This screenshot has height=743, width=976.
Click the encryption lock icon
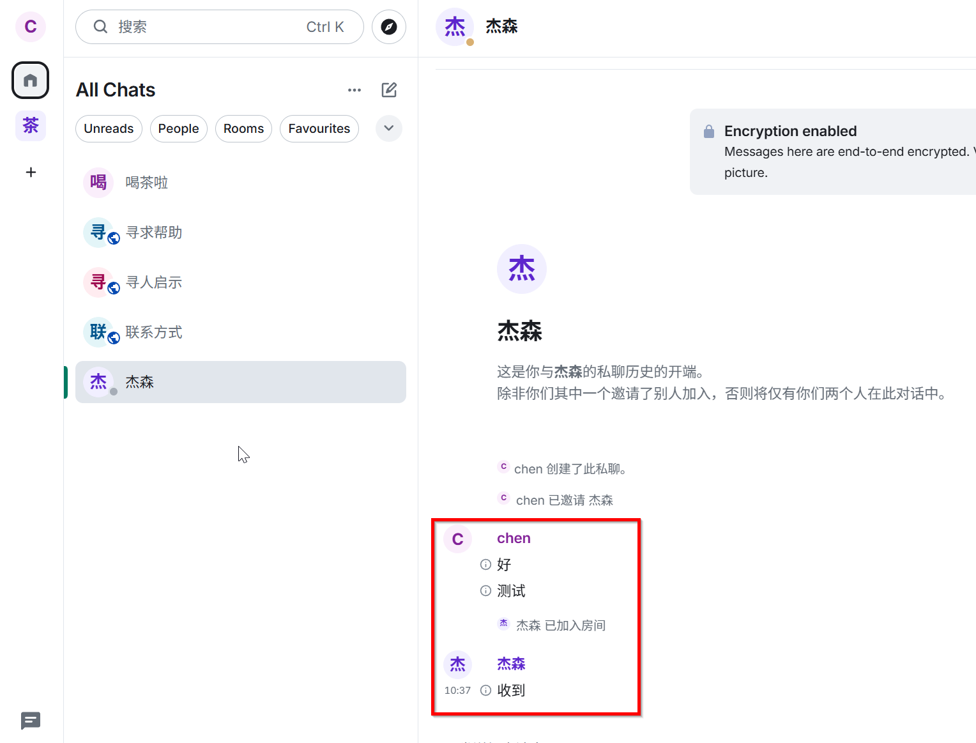(x=709, y=132)
